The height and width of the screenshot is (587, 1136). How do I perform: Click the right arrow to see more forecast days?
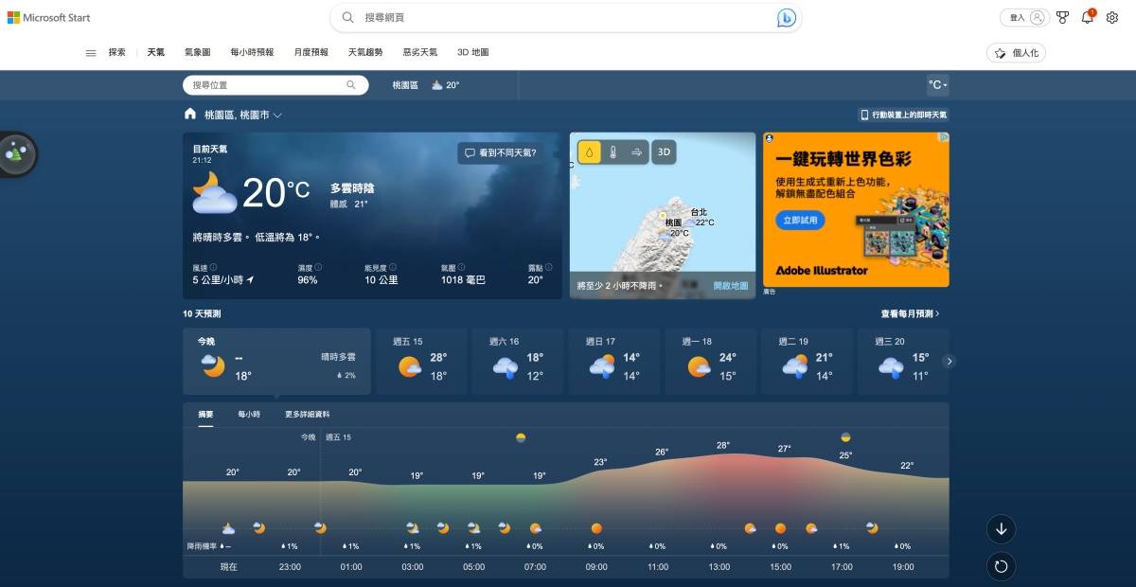pos(950,361)
